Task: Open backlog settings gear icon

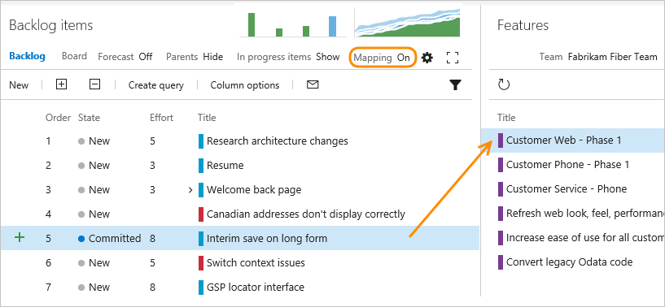Action: tap(427, 58)
